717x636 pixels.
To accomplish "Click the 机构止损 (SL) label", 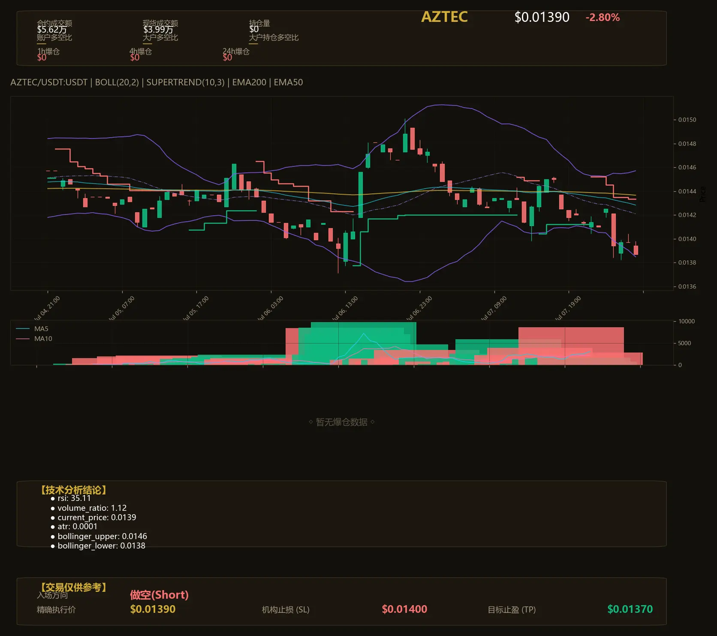I will (x=286, y=609).
